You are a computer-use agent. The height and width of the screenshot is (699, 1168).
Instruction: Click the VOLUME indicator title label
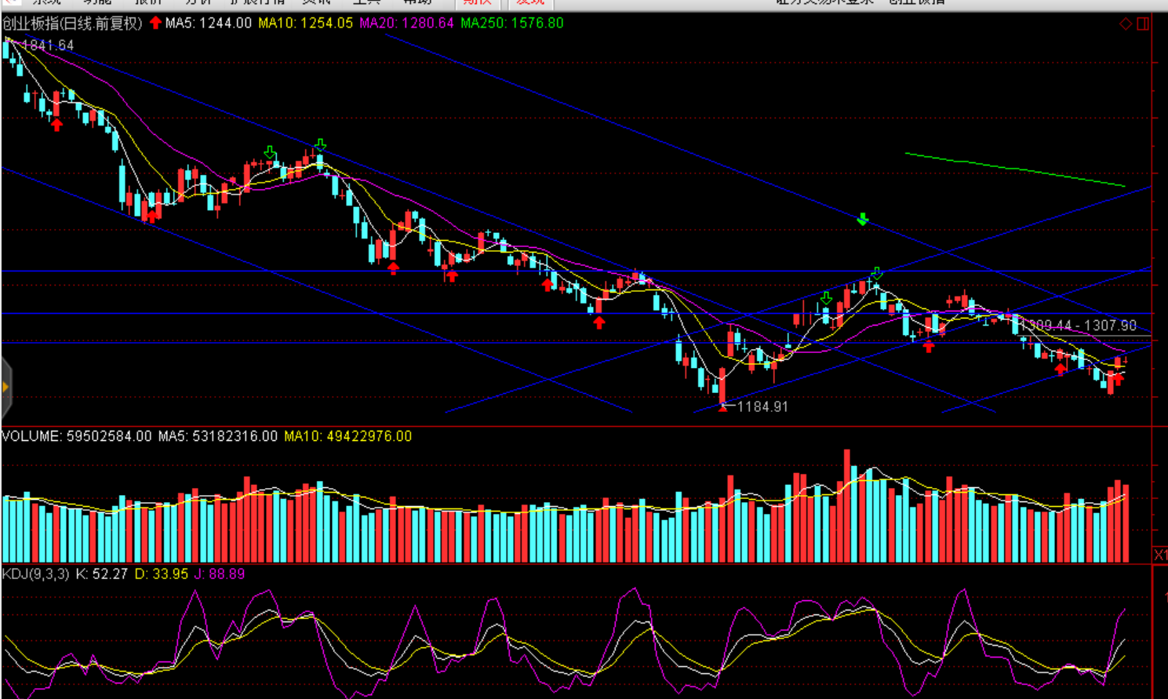tap(32, 436)
